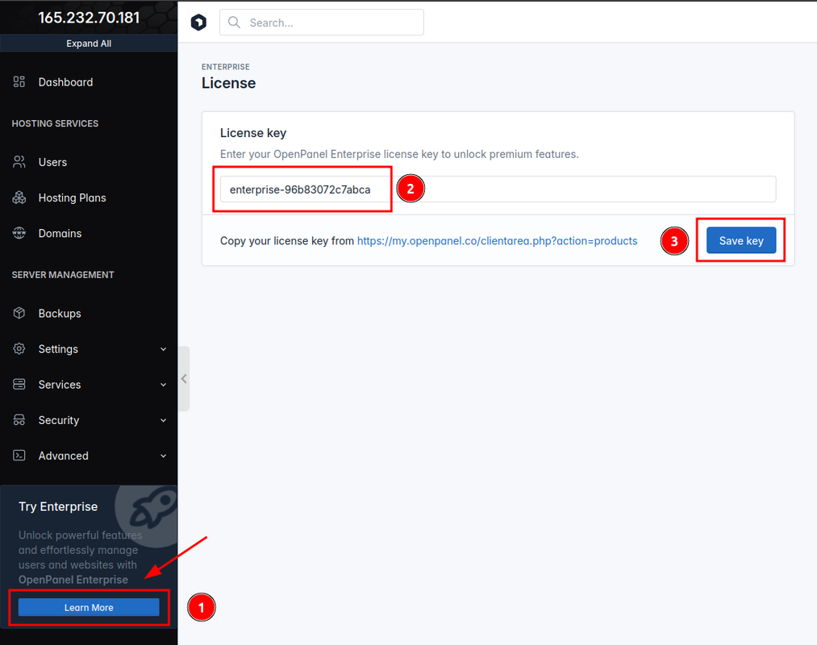Click the ENTERPRISE breadcrumb label

tap(226, 67)
